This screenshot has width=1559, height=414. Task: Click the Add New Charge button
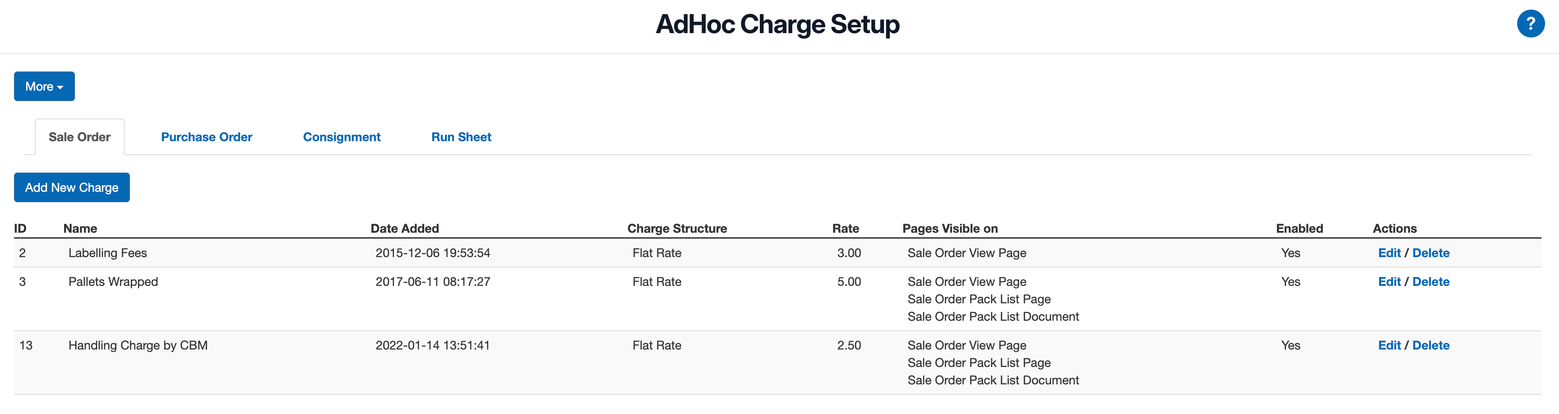(71, 187)
